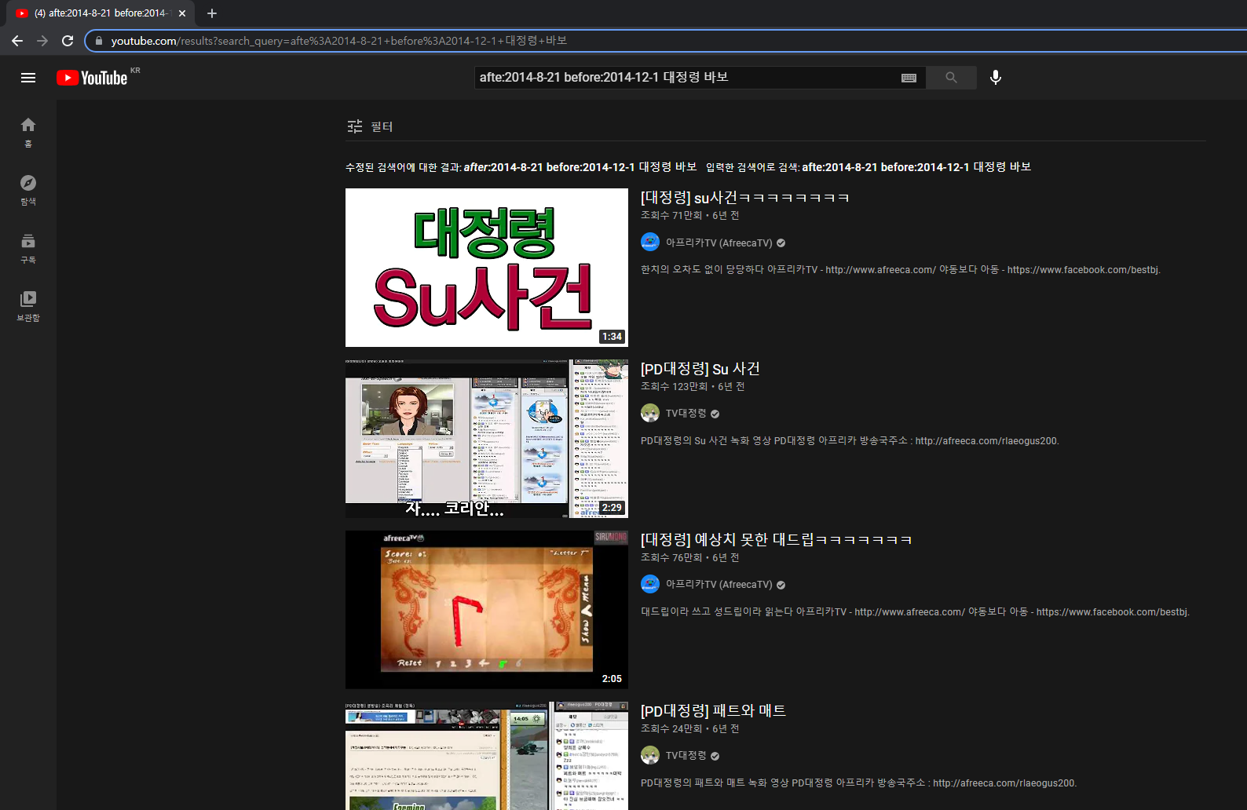The image size is (1247, 810).
Task: Visit TV대정령 channel under Su 사건
Action: point(686,413)
